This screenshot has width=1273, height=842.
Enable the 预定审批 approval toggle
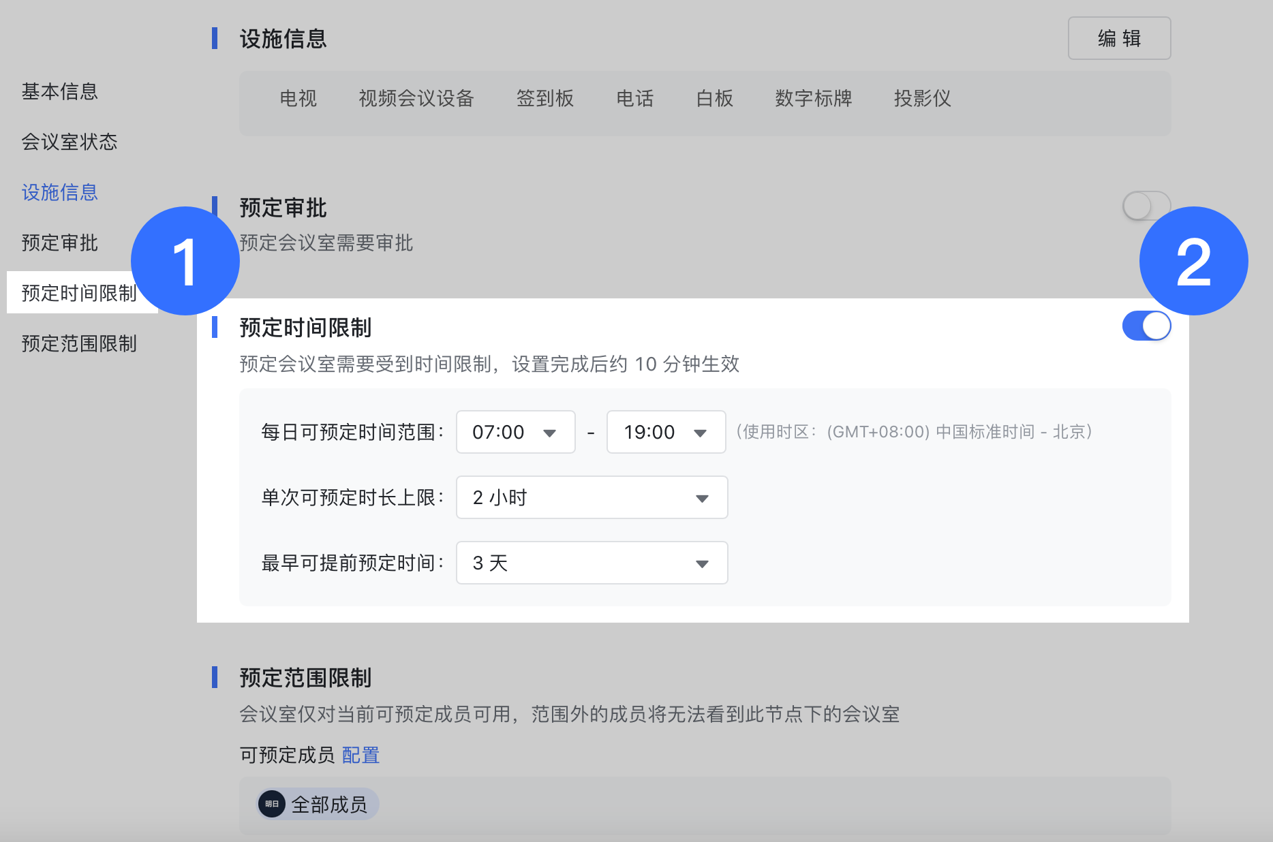[1145, 206]
